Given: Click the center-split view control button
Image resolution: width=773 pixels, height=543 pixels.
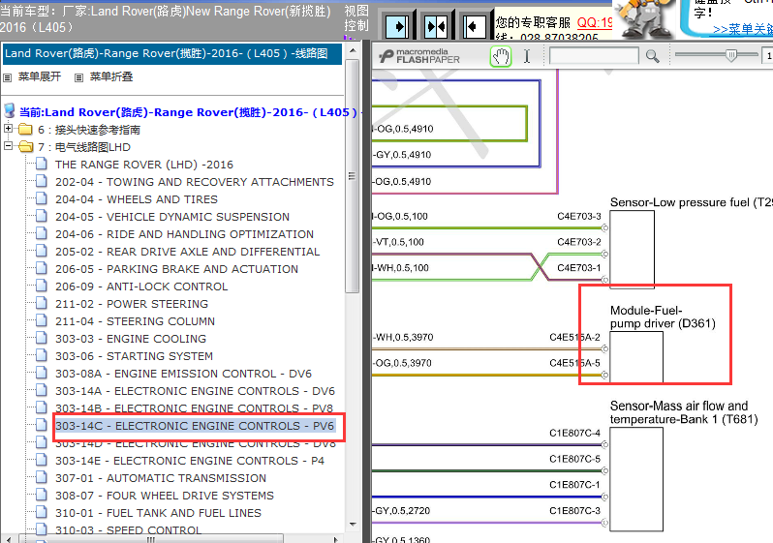Looking at the screenshot, I should (x=436, y=26).
